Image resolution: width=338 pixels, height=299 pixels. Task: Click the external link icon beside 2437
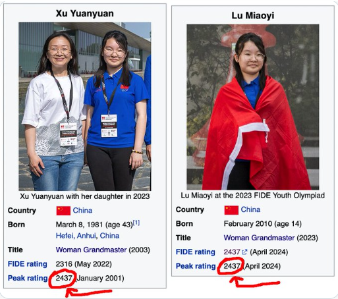[244, 252]
